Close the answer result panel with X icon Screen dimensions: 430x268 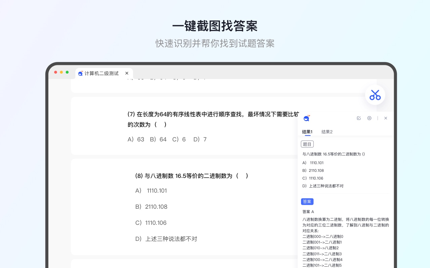386,118
